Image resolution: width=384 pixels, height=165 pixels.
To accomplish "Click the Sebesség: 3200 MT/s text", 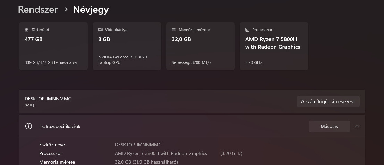I will point(191,62).
